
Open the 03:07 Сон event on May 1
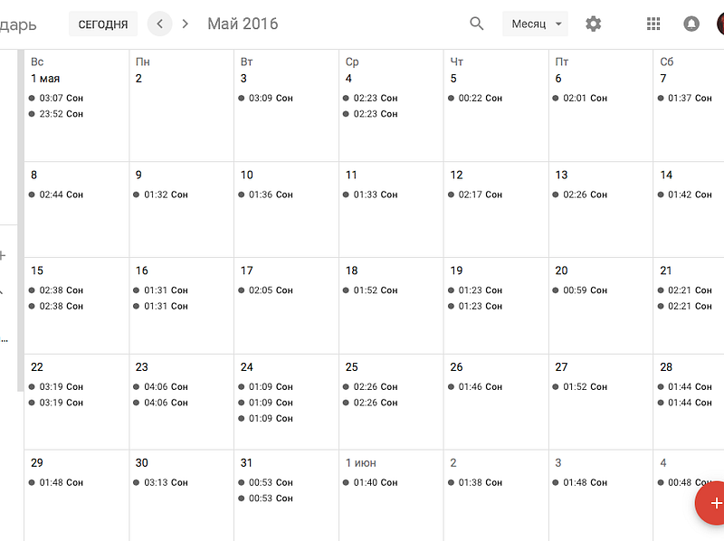pyautogui.click(x=56, y=98)
